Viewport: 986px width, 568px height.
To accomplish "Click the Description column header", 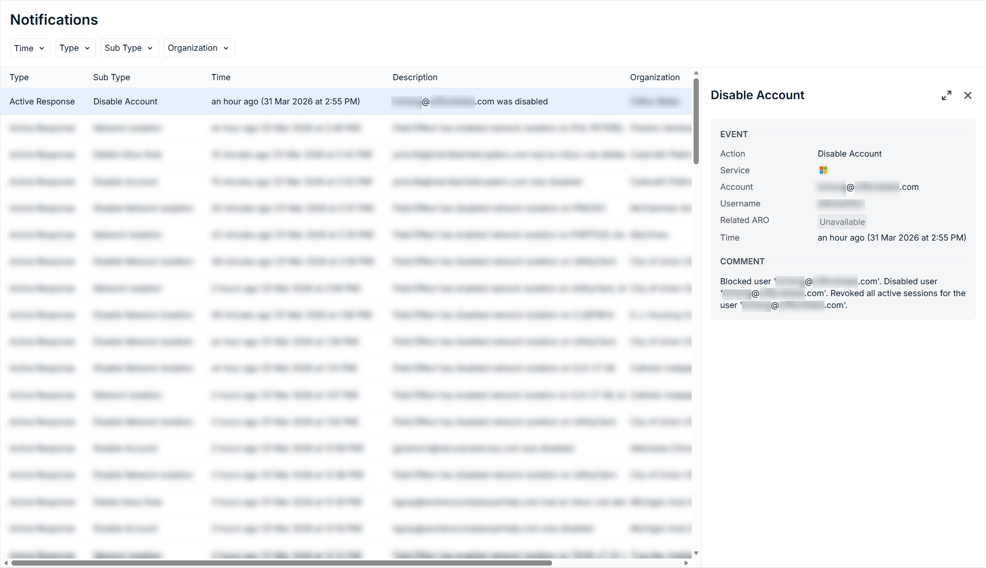I will tap(415, 77).
